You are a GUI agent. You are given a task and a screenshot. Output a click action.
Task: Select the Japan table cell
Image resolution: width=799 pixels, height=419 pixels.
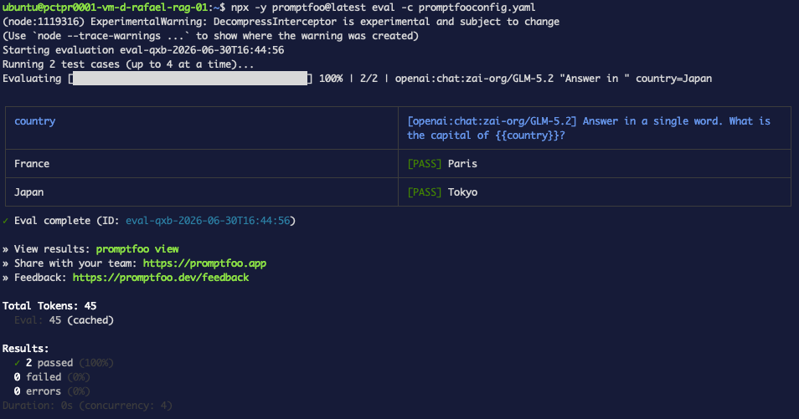click(201, 192)
